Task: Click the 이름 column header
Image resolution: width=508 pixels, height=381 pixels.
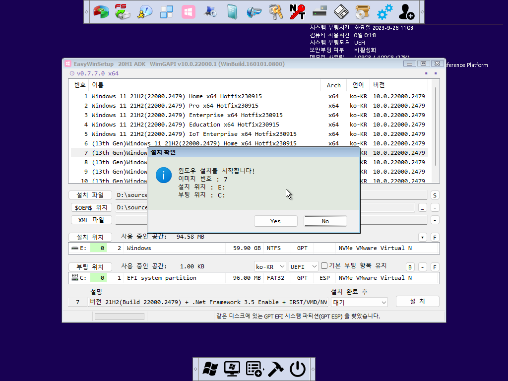Action: click(204, 85)
